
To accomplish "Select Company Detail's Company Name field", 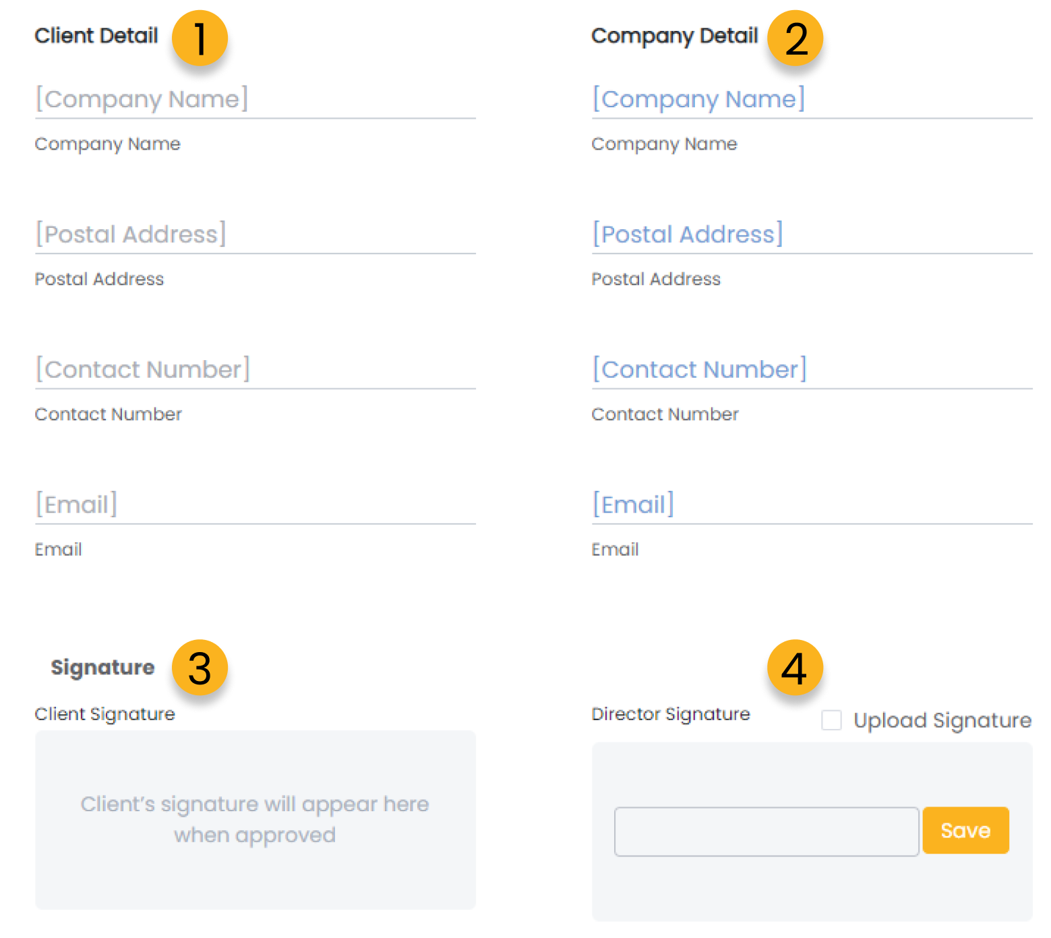I will (x=812, y=100).
